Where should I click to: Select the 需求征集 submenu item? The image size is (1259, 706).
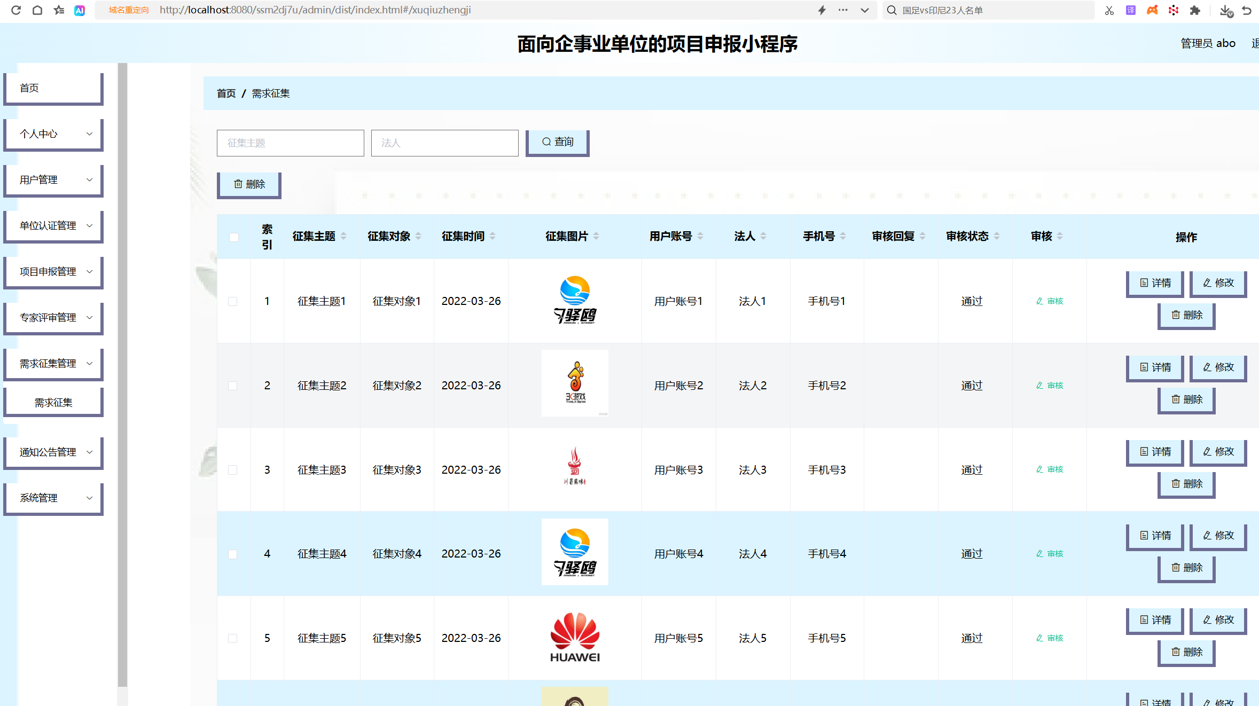[x=53, y=403]
